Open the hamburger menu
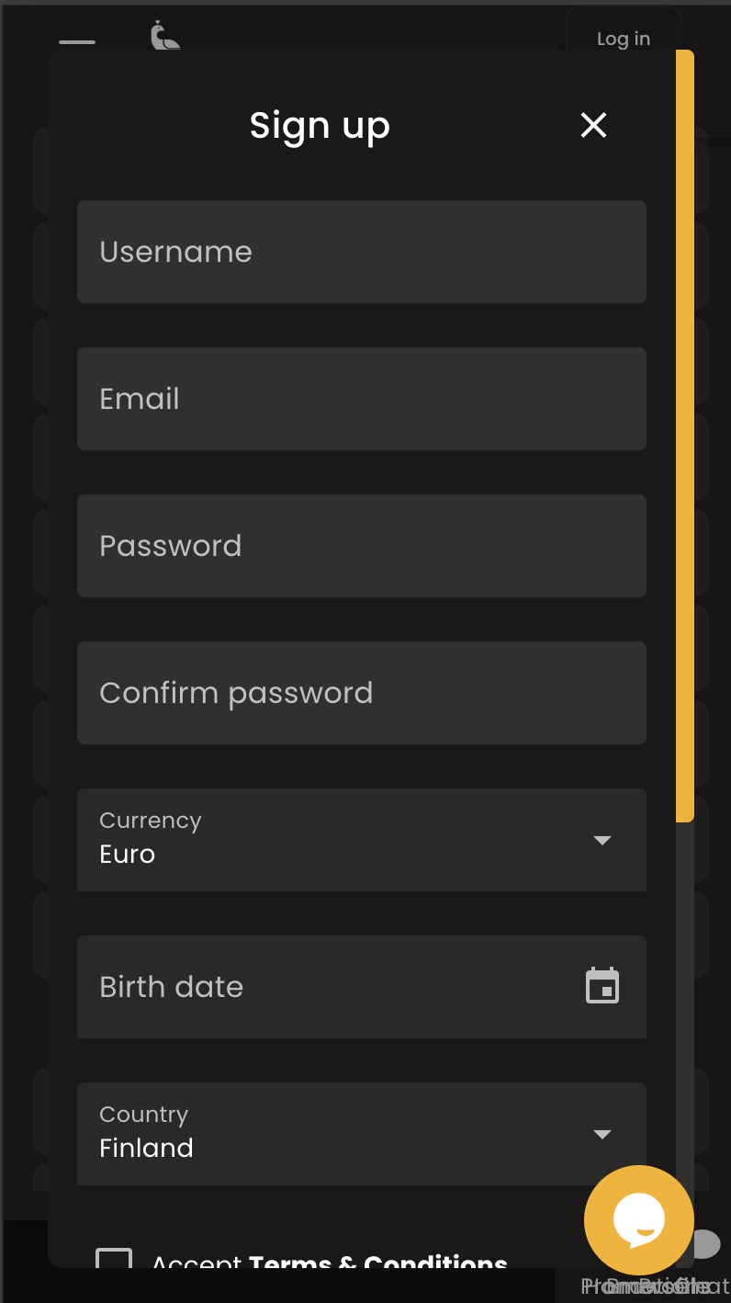Screen dimensions: 731x1303 [x=77, y=42]
